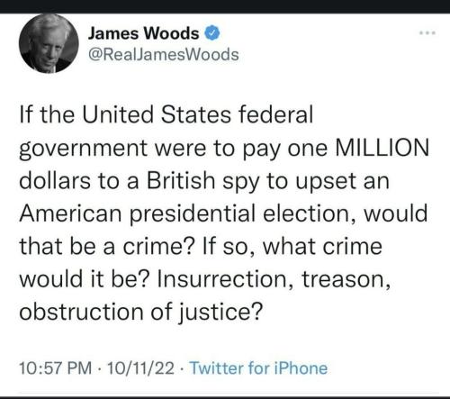Click the 10/11/22 tweet date

[x=140, y=368]
